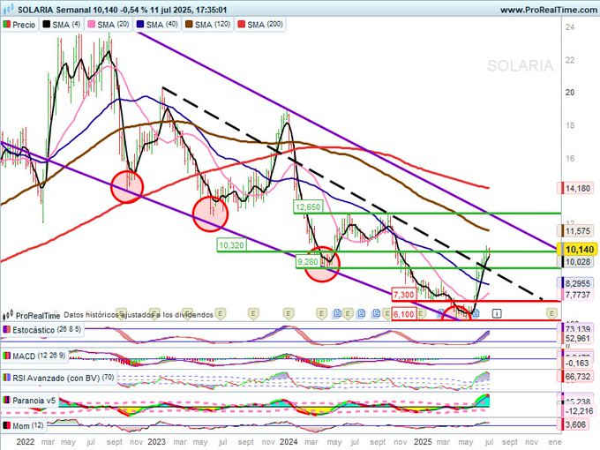Click the ProRealTime chart icon beside SOLARIA title

[x=8, y=9]
